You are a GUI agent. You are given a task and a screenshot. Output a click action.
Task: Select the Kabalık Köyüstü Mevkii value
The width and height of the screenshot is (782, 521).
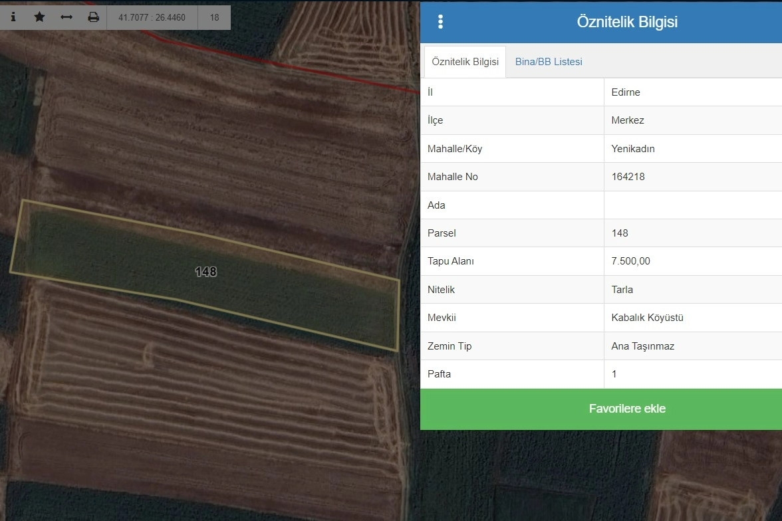(x=647, y=318)
